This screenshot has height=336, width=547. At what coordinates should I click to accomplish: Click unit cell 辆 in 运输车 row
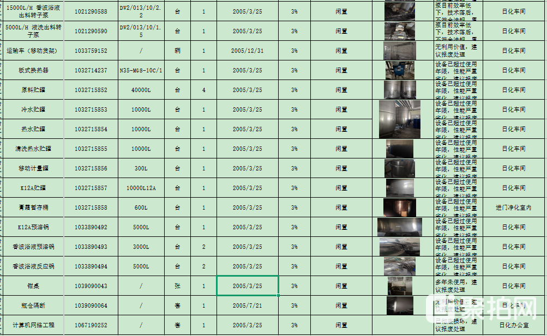[x=177, y=51]
